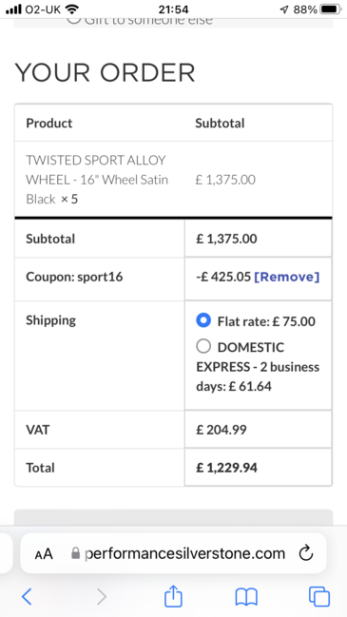
Task: Tap the Safari back arrow
Action: point(27,596)
